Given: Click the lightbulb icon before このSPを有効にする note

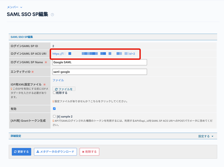Looking at the screenshot, I should pos(12,89).
